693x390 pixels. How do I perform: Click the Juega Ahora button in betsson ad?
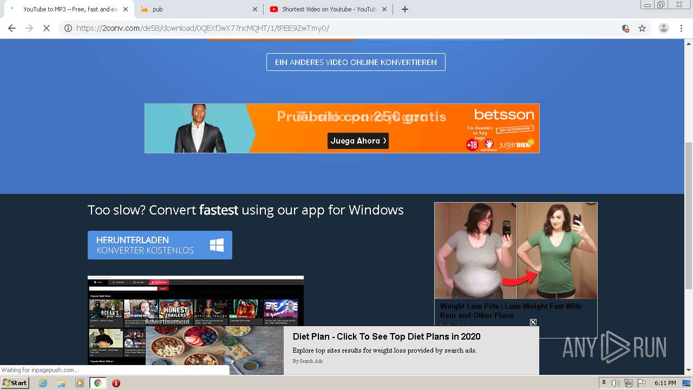point(358,141)
